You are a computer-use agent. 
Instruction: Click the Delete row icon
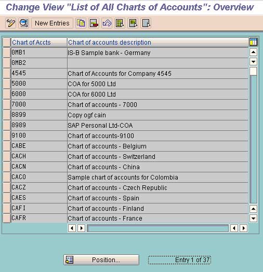94,23
